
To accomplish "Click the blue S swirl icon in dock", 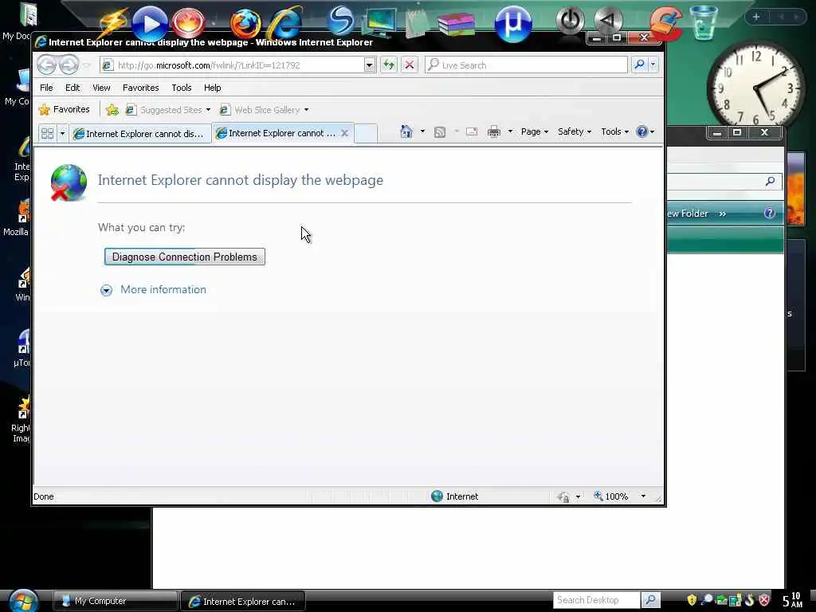I will point(341,21).
